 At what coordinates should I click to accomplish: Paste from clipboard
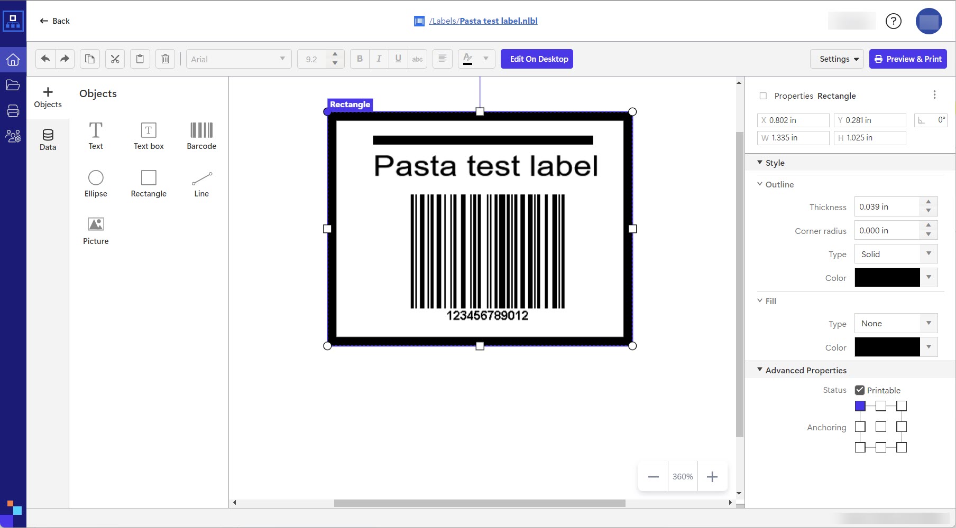140,59
